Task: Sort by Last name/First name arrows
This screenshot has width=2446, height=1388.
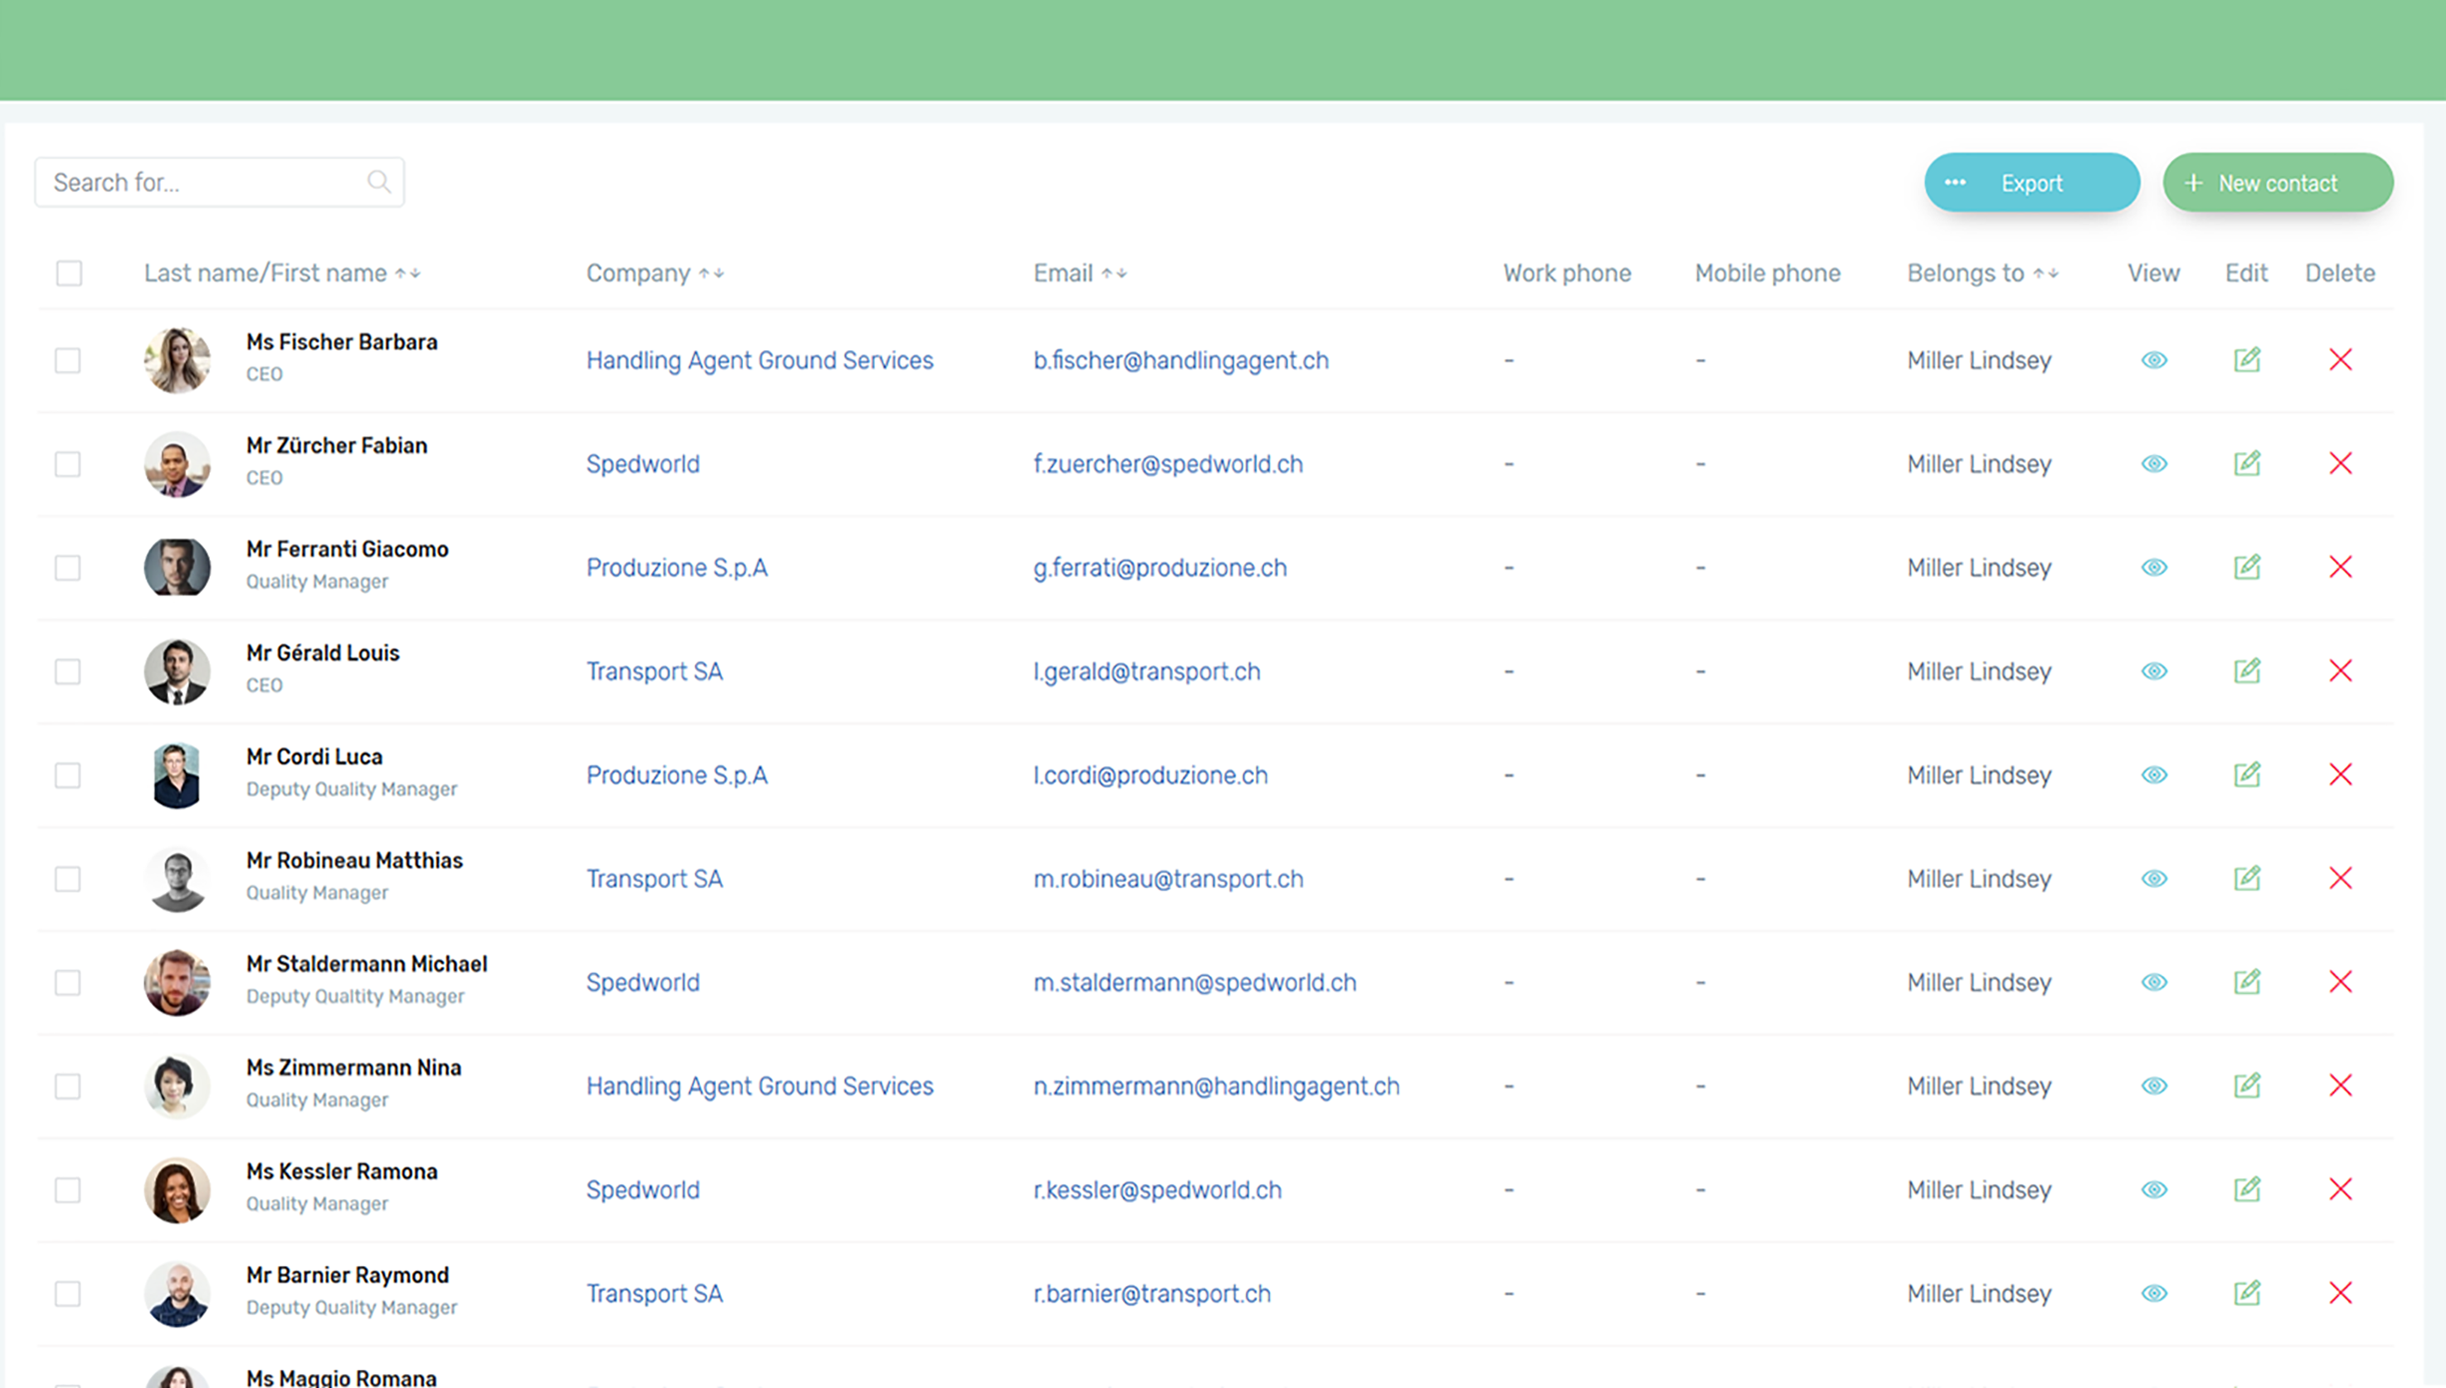Action: pos(408,274)
